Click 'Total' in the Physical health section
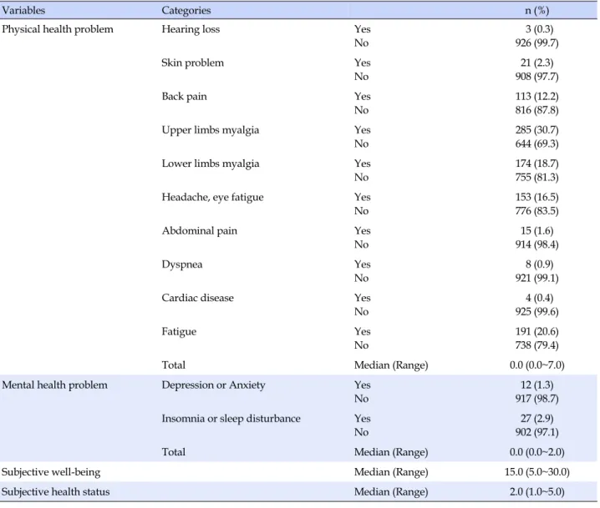 point(173,365)
